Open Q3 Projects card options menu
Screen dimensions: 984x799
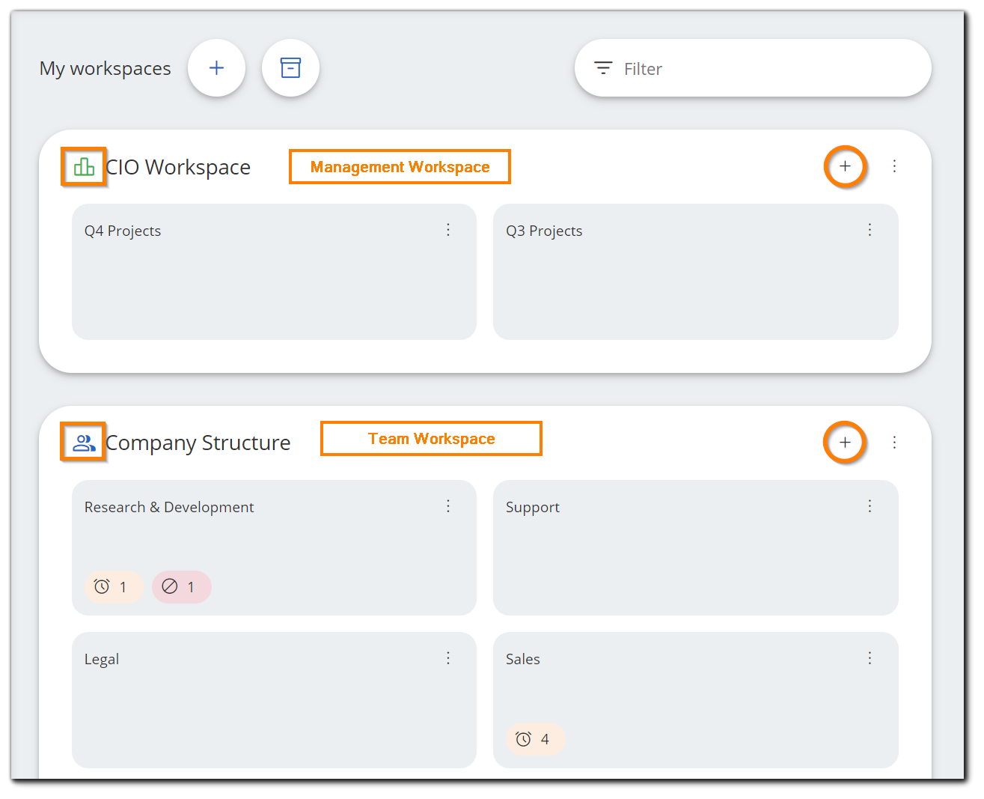[870, 230]
